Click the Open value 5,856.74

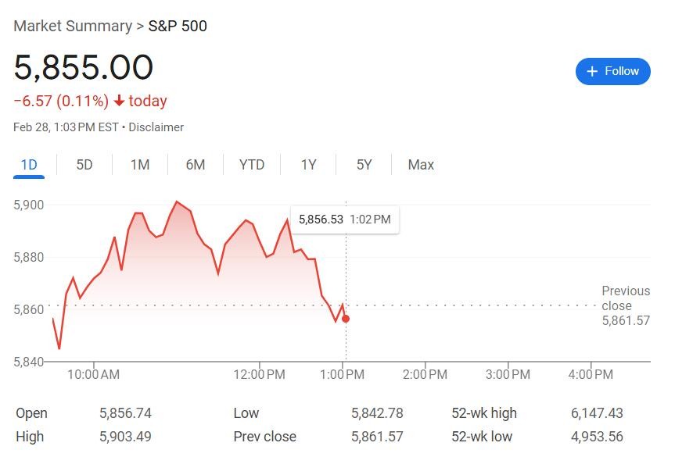click(x=125, y=413)
